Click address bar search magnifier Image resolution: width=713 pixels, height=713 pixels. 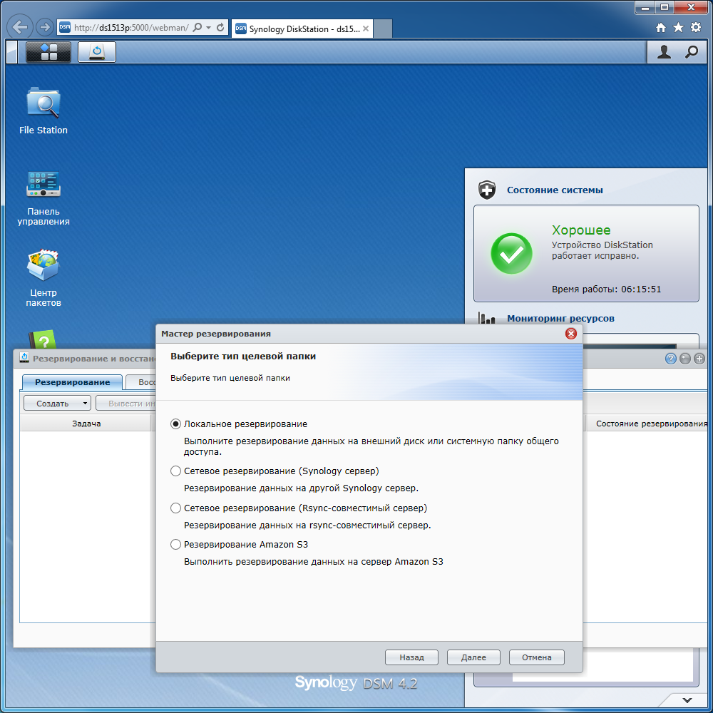pyautogui.click(x=198, y=27)
